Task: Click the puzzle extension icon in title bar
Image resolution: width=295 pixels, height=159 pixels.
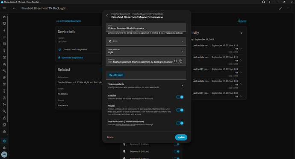Action: coord(263,2)
